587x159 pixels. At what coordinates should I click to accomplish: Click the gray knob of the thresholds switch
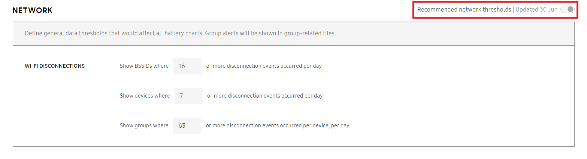coord(571,10)
